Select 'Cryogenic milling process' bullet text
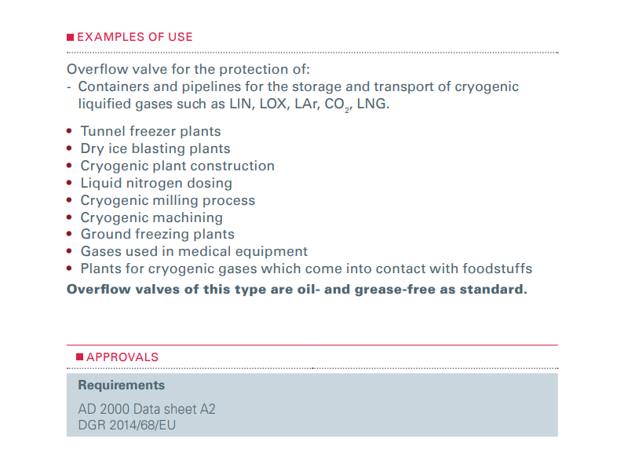Image resolution: width=628 pixels, height=471 pixels. pos(168,200)
